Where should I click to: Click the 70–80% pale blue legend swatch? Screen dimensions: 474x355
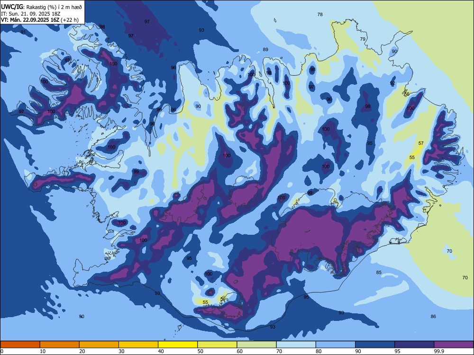[296, 345]
